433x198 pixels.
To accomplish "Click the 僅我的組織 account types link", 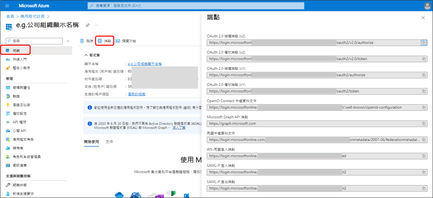I will coord(137,94).
